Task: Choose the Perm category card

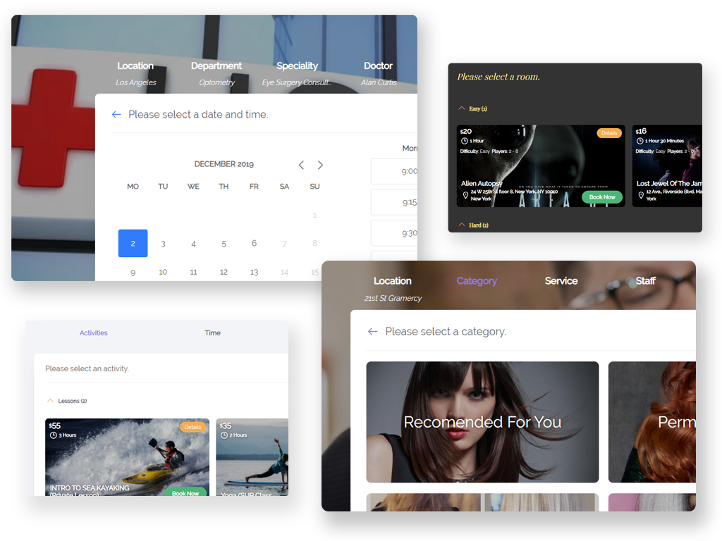Action: click(652, 422)
